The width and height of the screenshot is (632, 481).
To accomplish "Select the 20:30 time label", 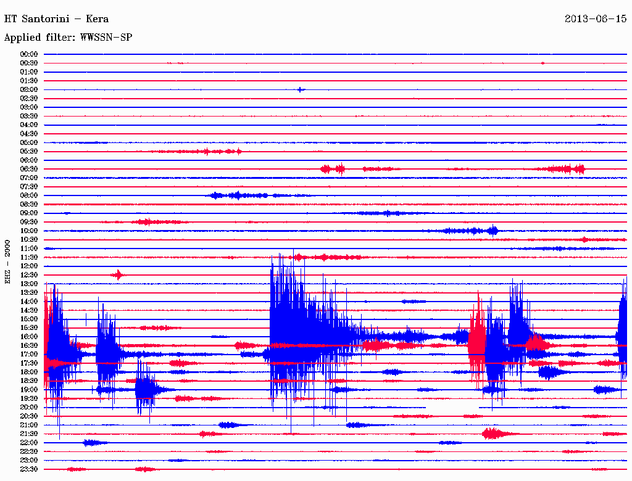I will (29, 416).
